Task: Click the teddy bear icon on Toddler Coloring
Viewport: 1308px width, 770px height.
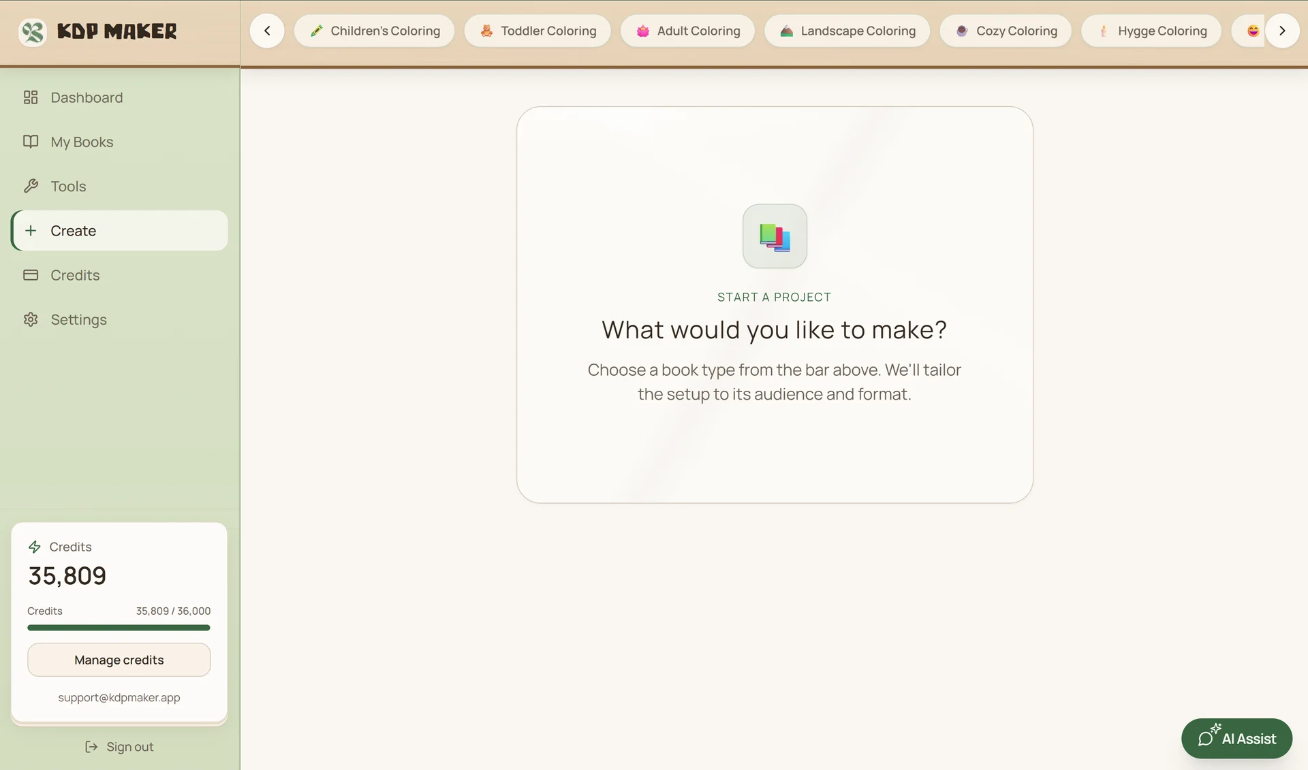Action: [486, 31]
